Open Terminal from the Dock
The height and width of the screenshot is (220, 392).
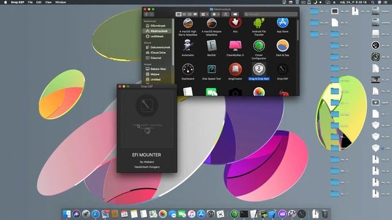click(x=244, y=214)
